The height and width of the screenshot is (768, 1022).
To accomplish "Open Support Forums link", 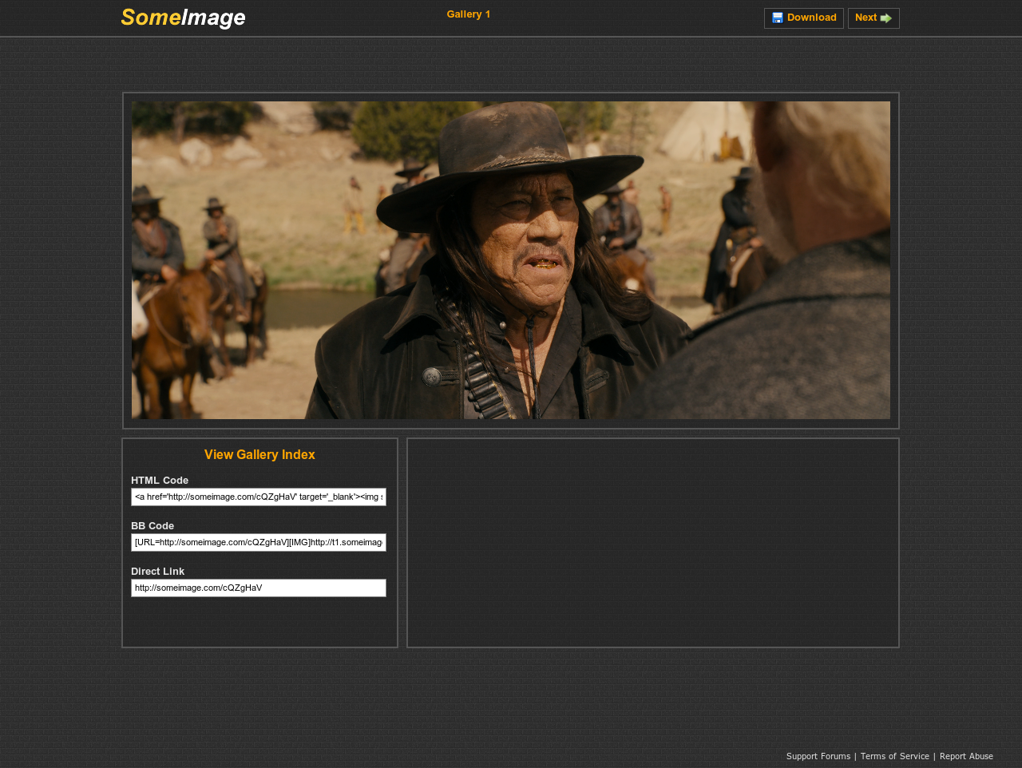I will point(818,757).
